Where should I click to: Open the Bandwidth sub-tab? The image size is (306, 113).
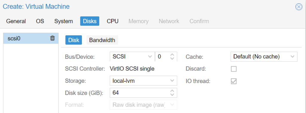102,40
